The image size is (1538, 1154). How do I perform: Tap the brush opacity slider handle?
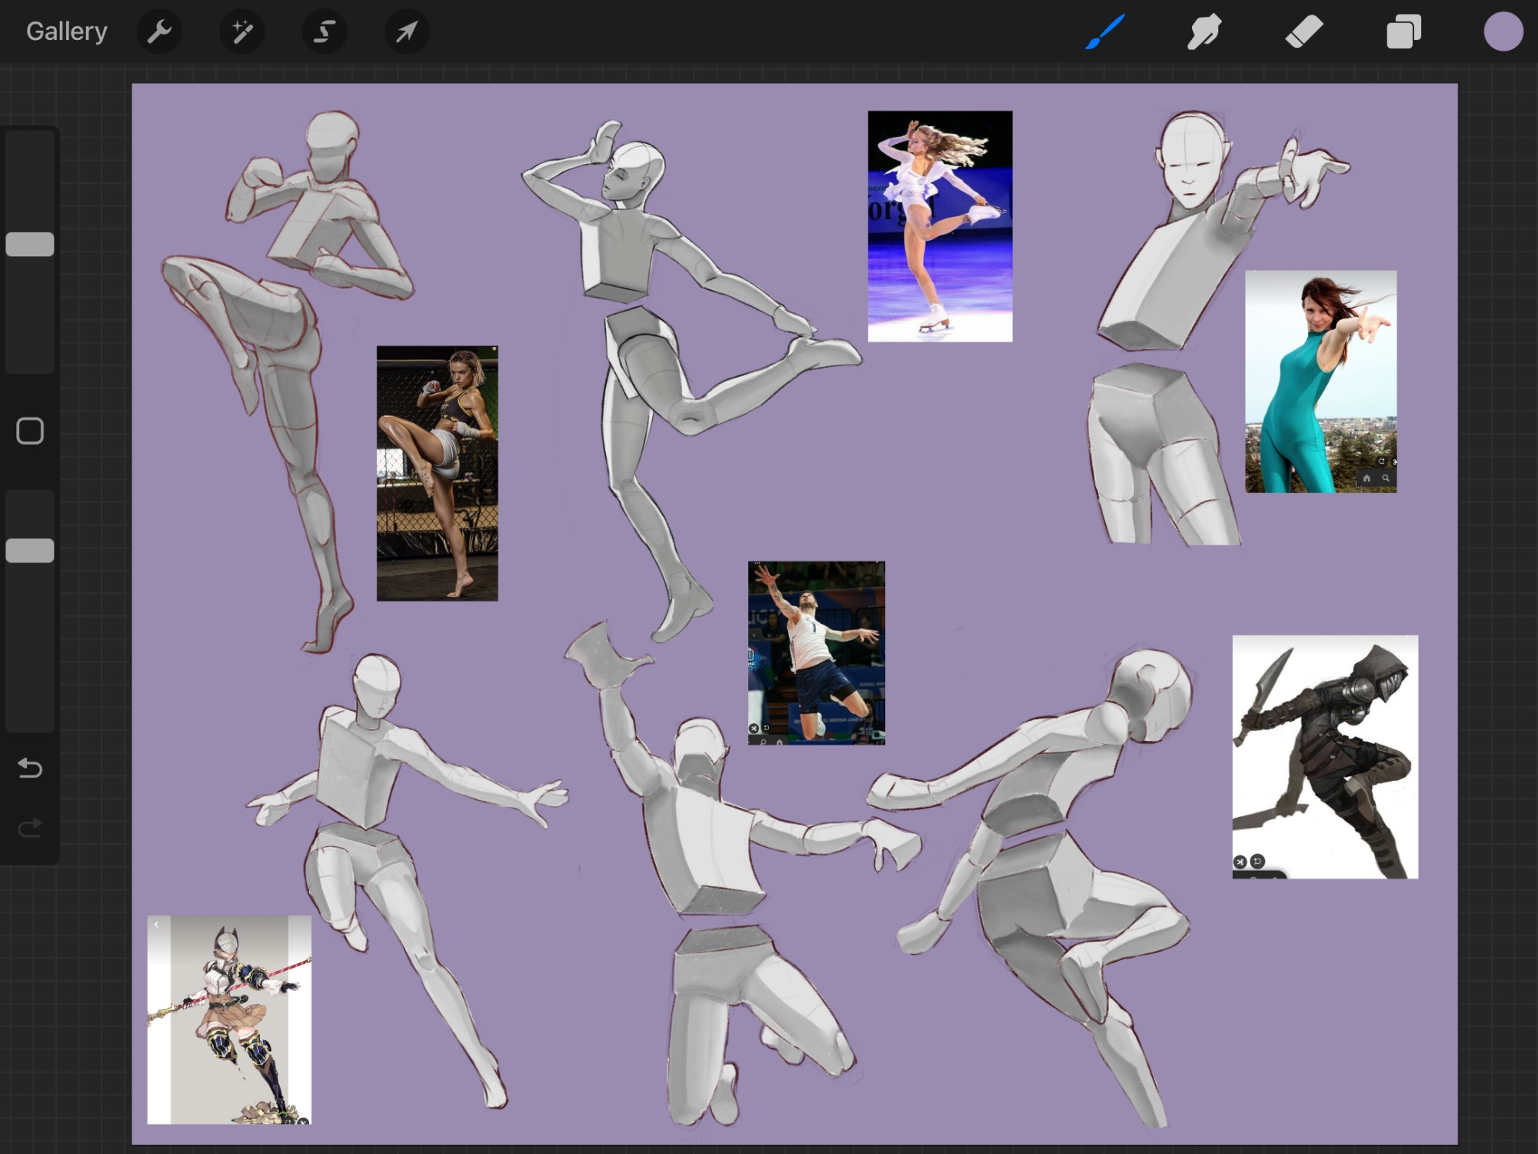(x=30, y=551)
